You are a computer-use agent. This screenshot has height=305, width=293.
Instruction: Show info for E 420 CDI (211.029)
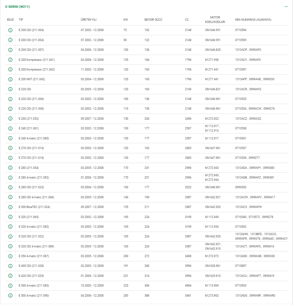pyautogui.click(x=10, y=276)
